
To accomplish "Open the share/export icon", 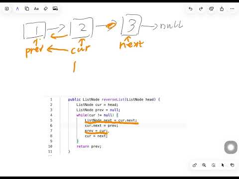I will [222, 9].
